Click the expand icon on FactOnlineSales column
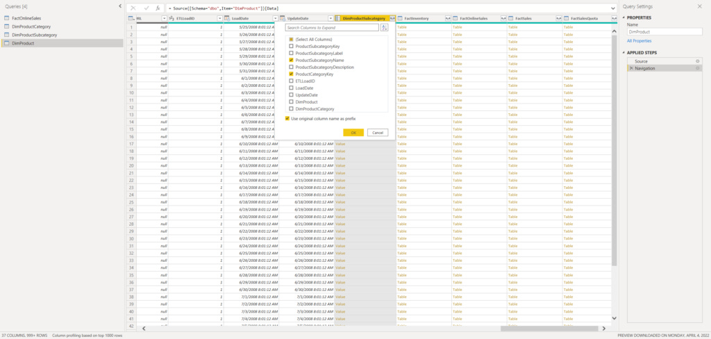Screen dimensions: 711x339 click(x=503, y=18)
